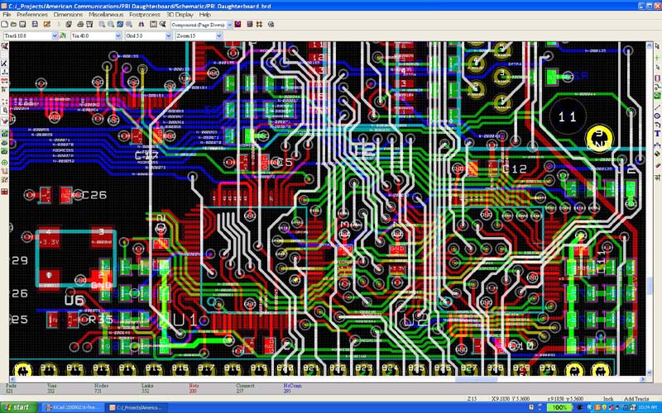The width and height of the screenshot is (662, 413).
Task: Select the graphic arc tool
Action: (x=657, y=125)
